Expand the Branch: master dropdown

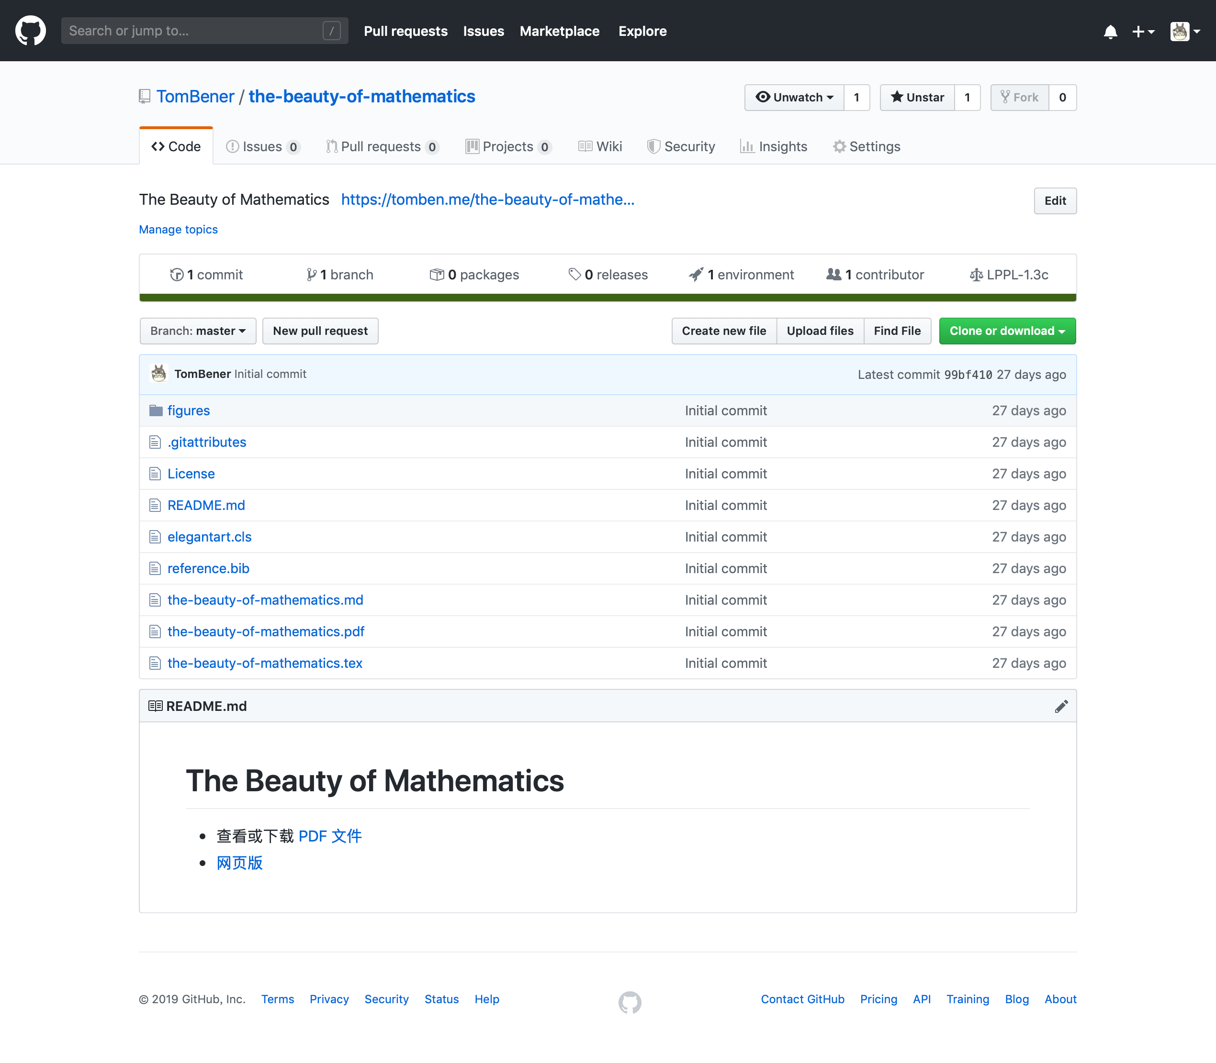click(198, 331)
